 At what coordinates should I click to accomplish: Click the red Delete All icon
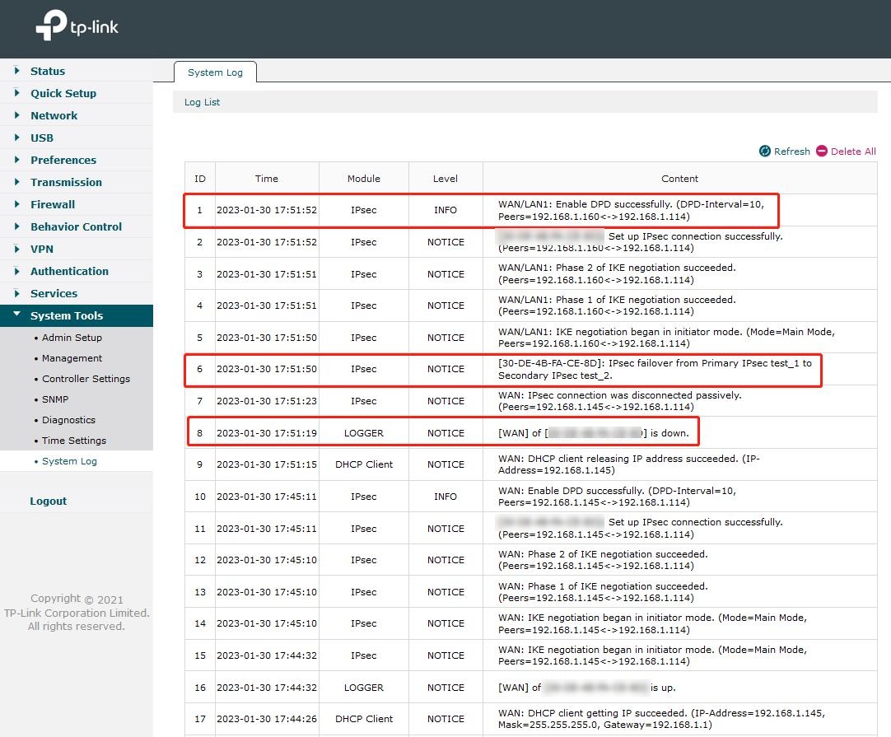coord(821,152)
